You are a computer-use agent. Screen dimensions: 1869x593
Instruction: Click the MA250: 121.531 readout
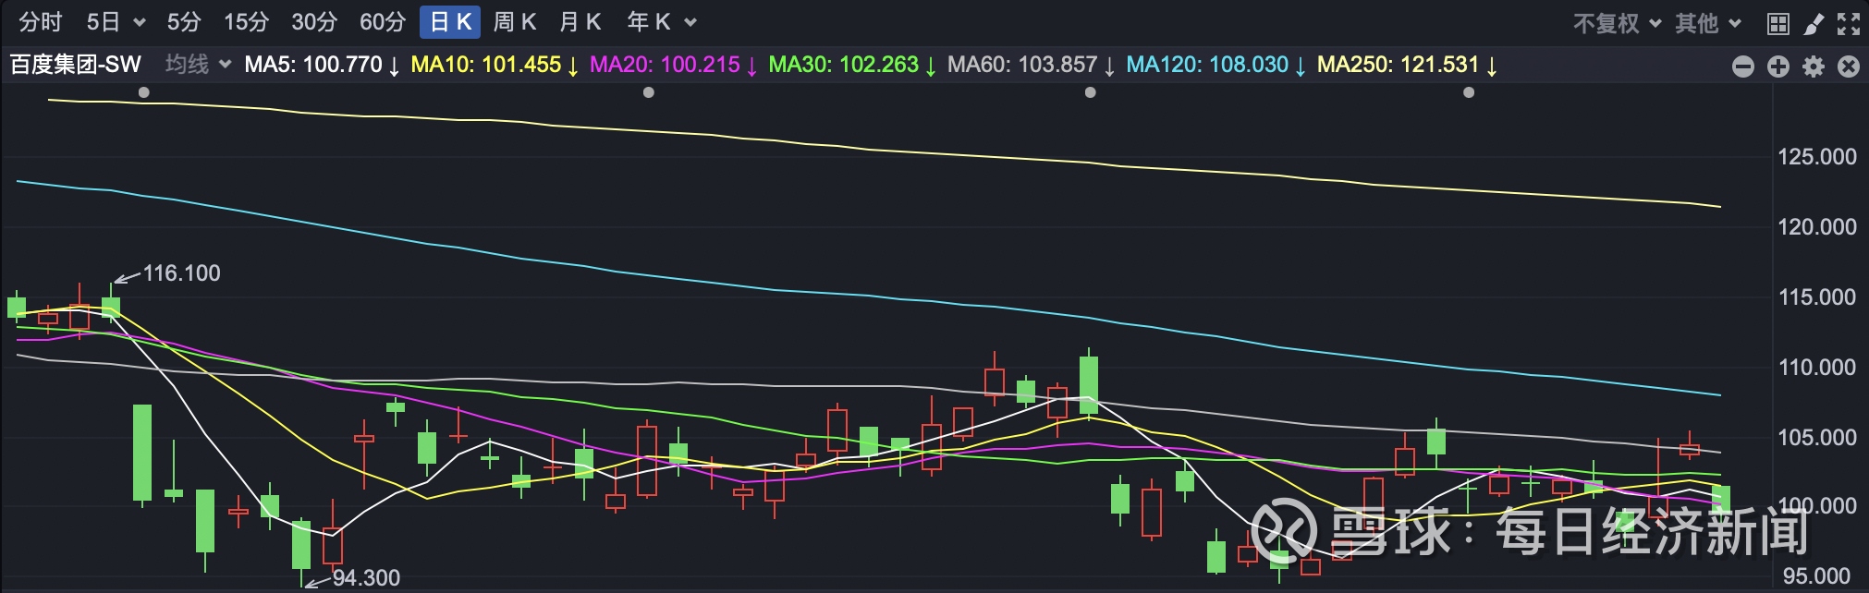(x=1407, y=65)
